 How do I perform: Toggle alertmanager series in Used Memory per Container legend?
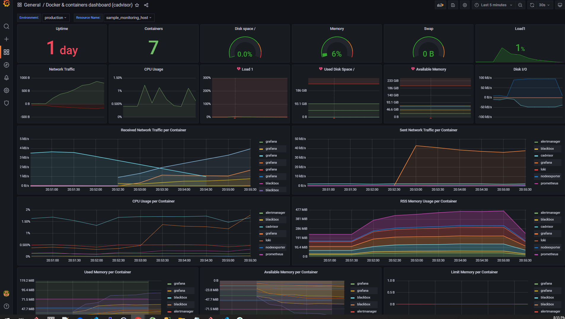(x=183, y=312)
